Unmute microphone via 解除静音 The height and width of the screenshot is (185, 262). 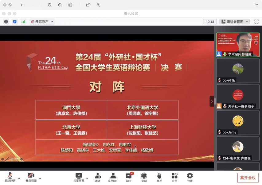10,177
